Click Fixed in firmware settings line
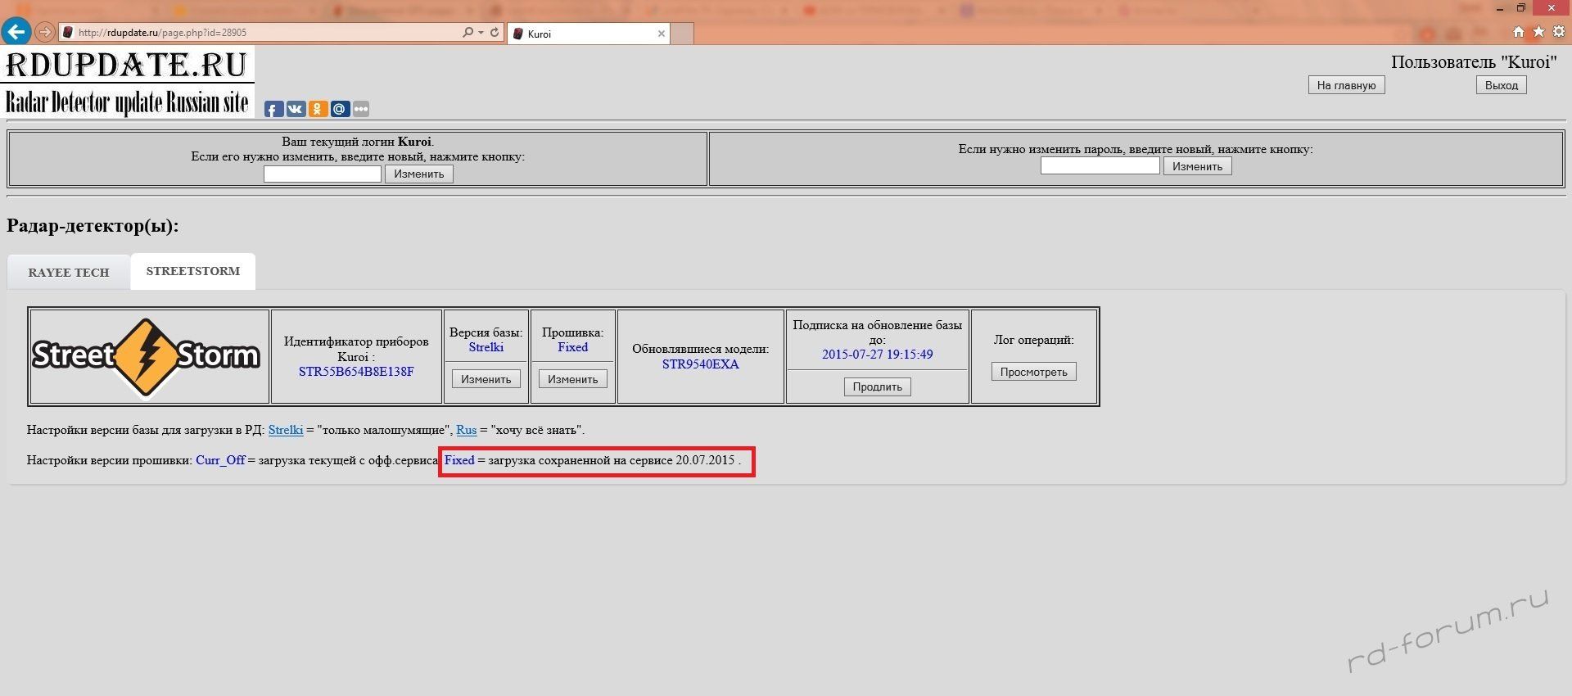The image size is (1572, 696). [459, 460]
